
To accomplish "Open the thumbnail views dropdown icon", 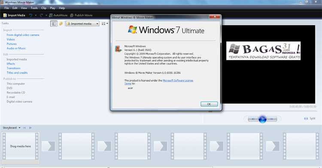I will click(104, 24).
